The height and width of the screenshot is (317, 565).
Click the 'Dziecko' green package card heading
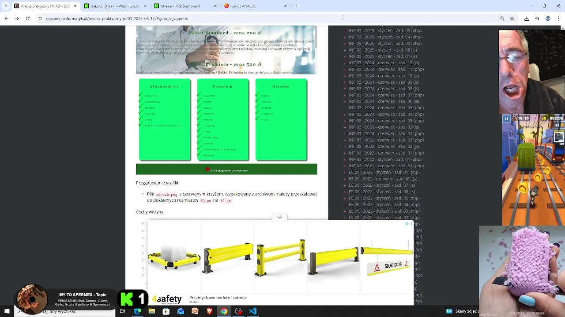pyautogui.click(x=281, y=86)
